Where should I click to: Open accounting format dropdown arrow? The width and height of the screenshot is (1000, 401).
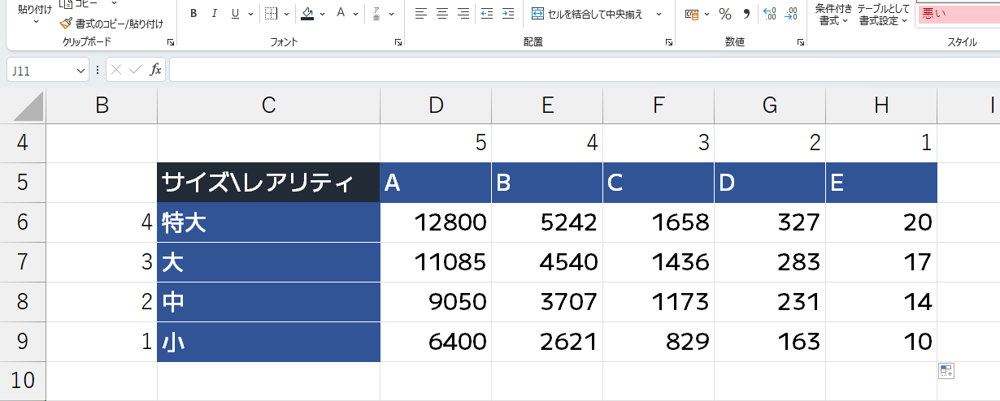tap(707, 14)
